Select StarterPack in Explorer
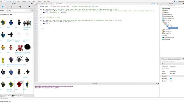 click(x=167, y=30)
